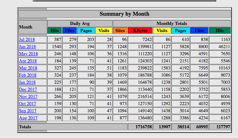The width and height of the screenshot is (238, 139).
Task: Click the red KBytes column header
Action: 140,31
